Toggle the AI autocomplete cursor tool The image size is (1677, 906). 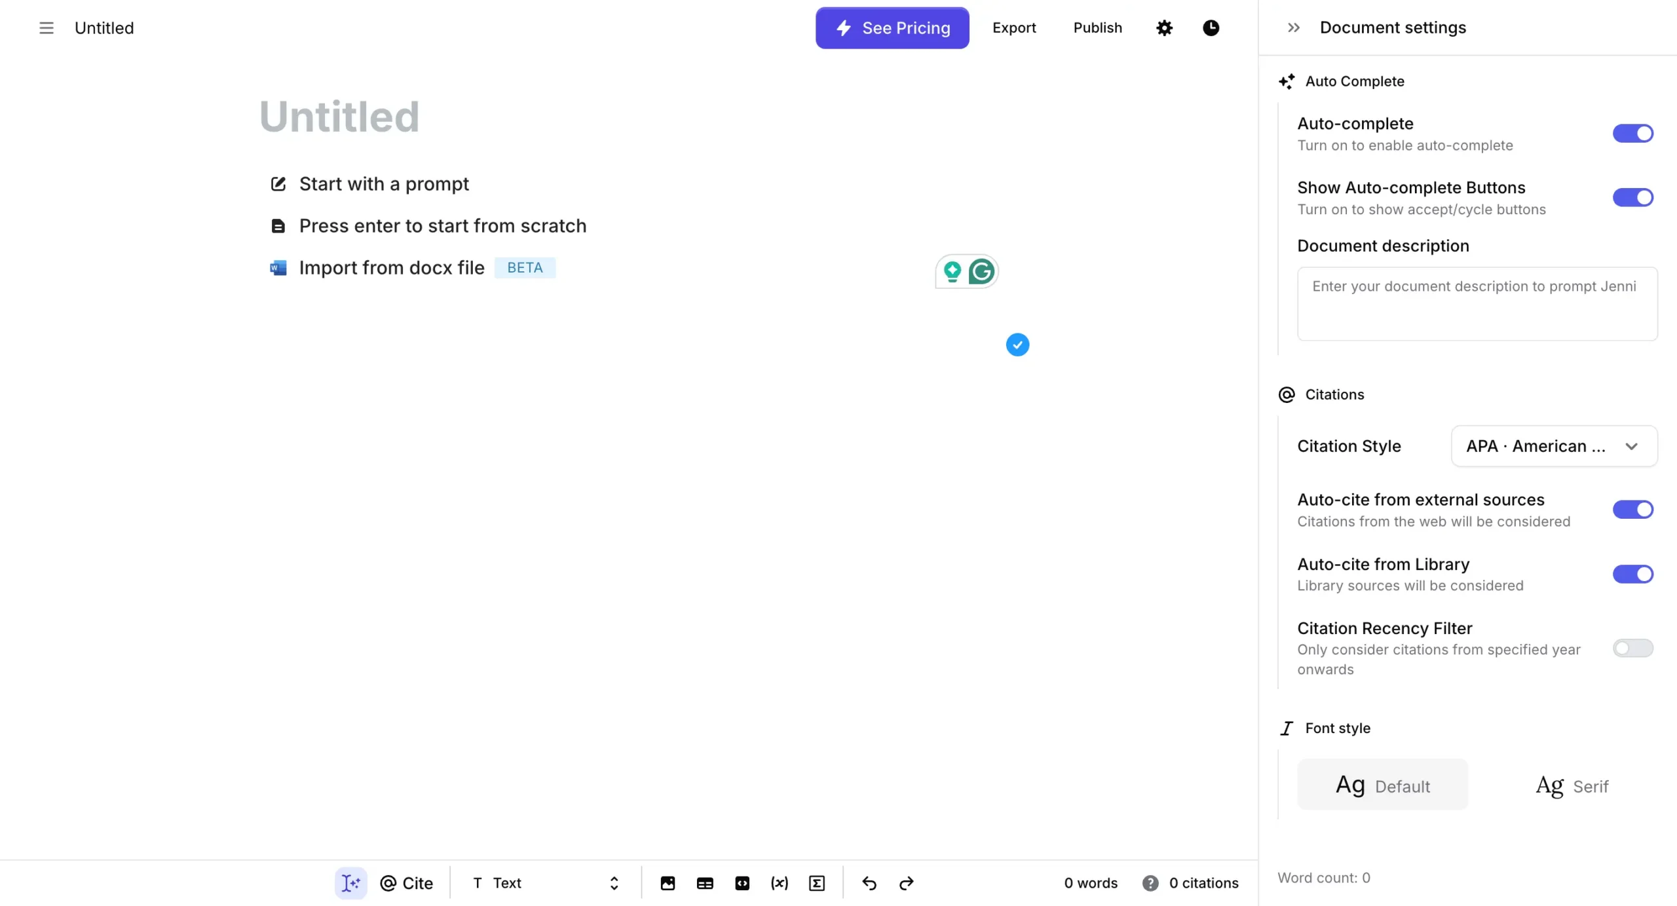[x=350, y=883]
